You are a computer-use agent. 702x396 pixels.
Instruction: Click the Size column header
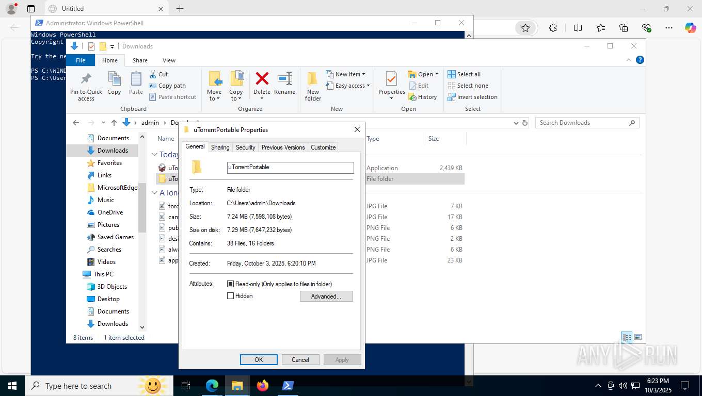[x=434, y=139]
